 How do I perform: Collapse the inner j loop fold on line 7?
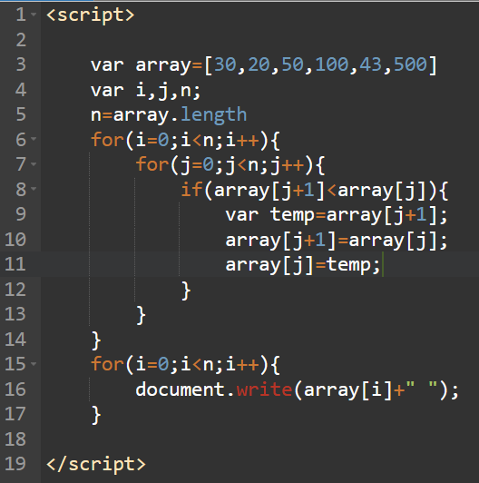point(34,163)
